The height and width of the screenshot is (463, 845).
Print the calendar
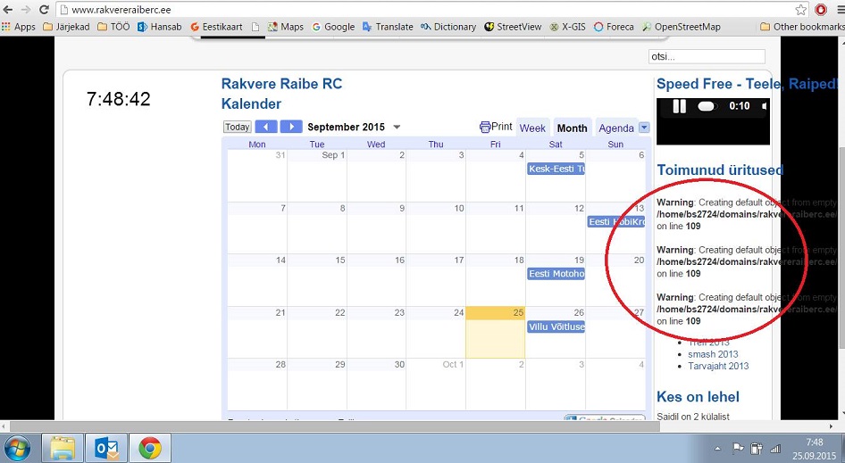[x=496, y=127]
